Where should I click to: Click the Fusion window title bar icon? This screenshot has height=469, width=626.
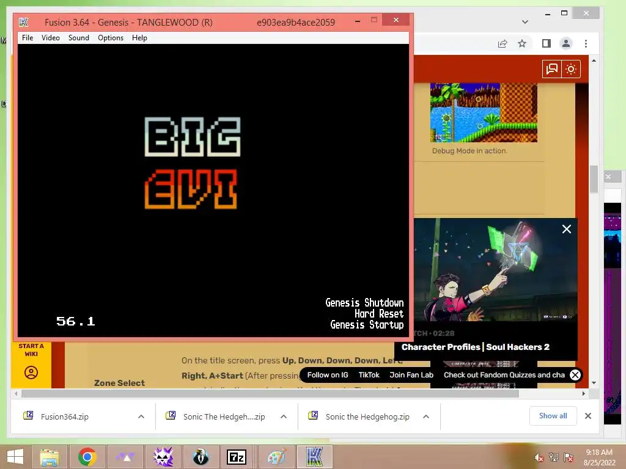(24, 23)
